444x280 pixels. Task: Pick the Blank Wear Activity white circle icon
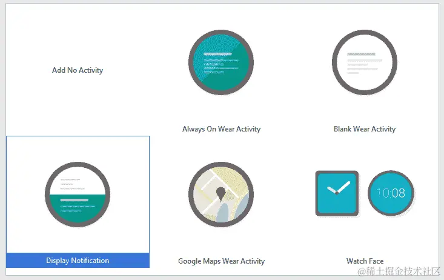click(365, 62)
